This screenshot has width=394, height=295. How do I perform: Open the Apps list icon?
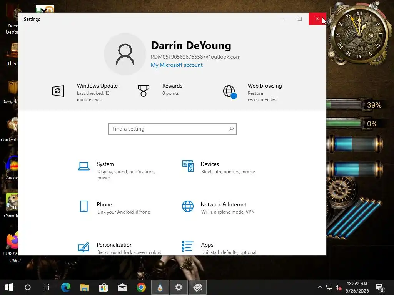tap(188, 246)
